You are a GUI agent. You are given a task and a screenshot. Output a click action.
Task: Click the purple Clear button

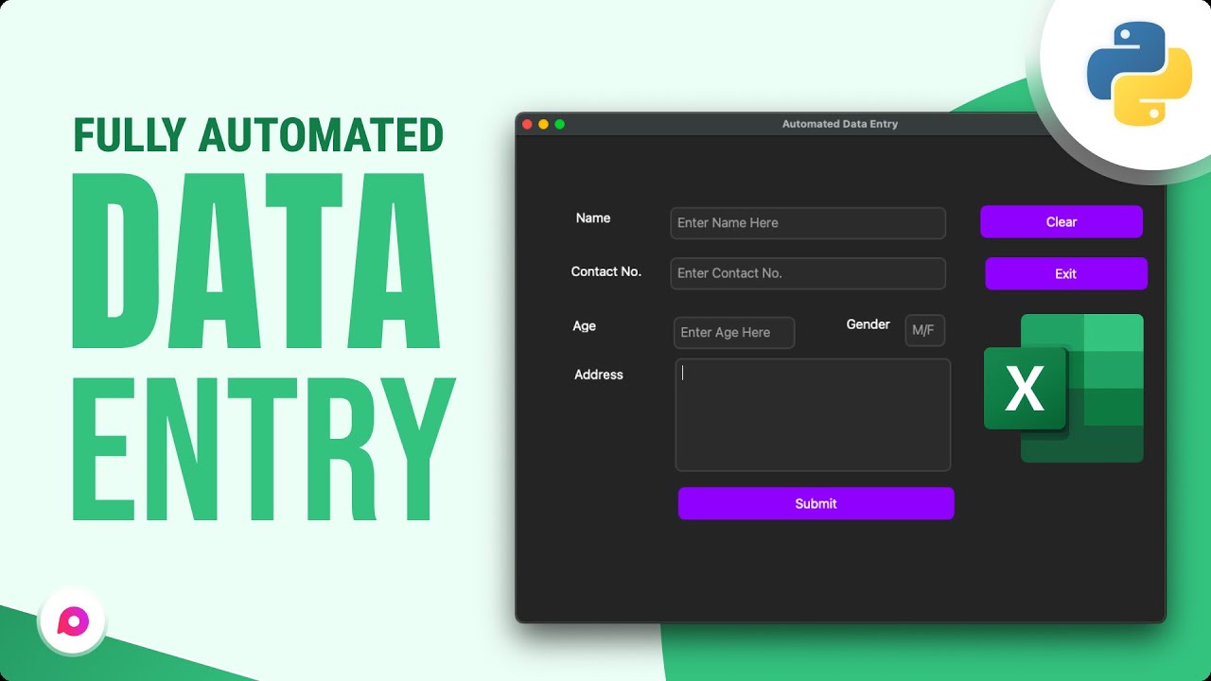click(1062, 221)
